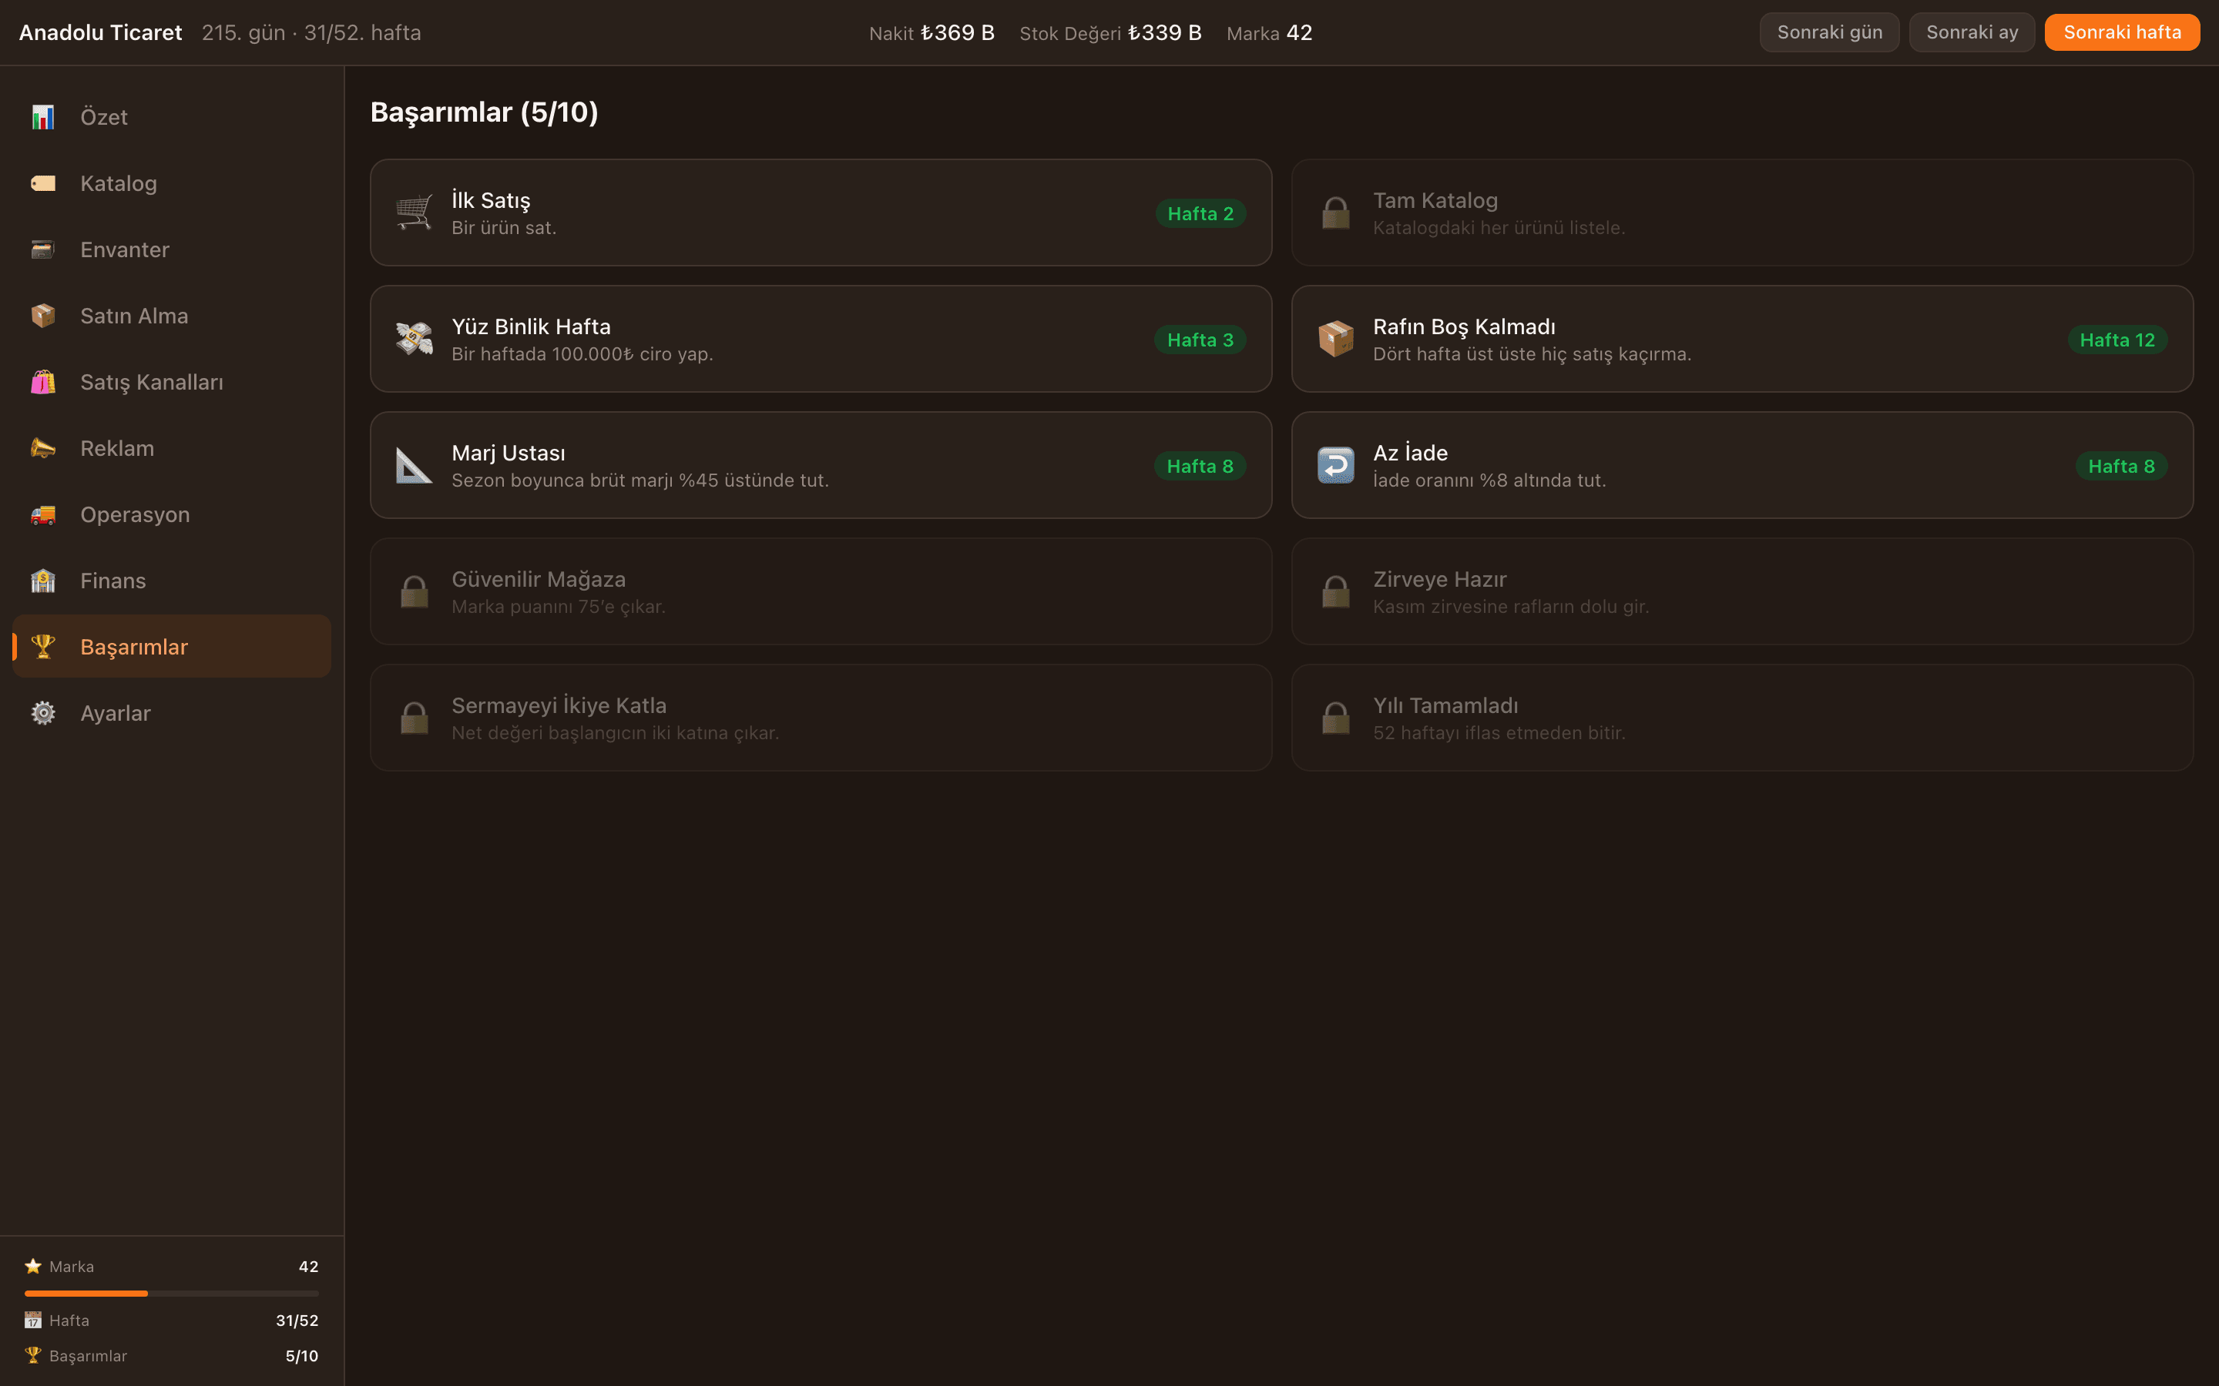
Task: Click Stok Değeri ₺339 B value
Action: click(x=1164, y=33)
